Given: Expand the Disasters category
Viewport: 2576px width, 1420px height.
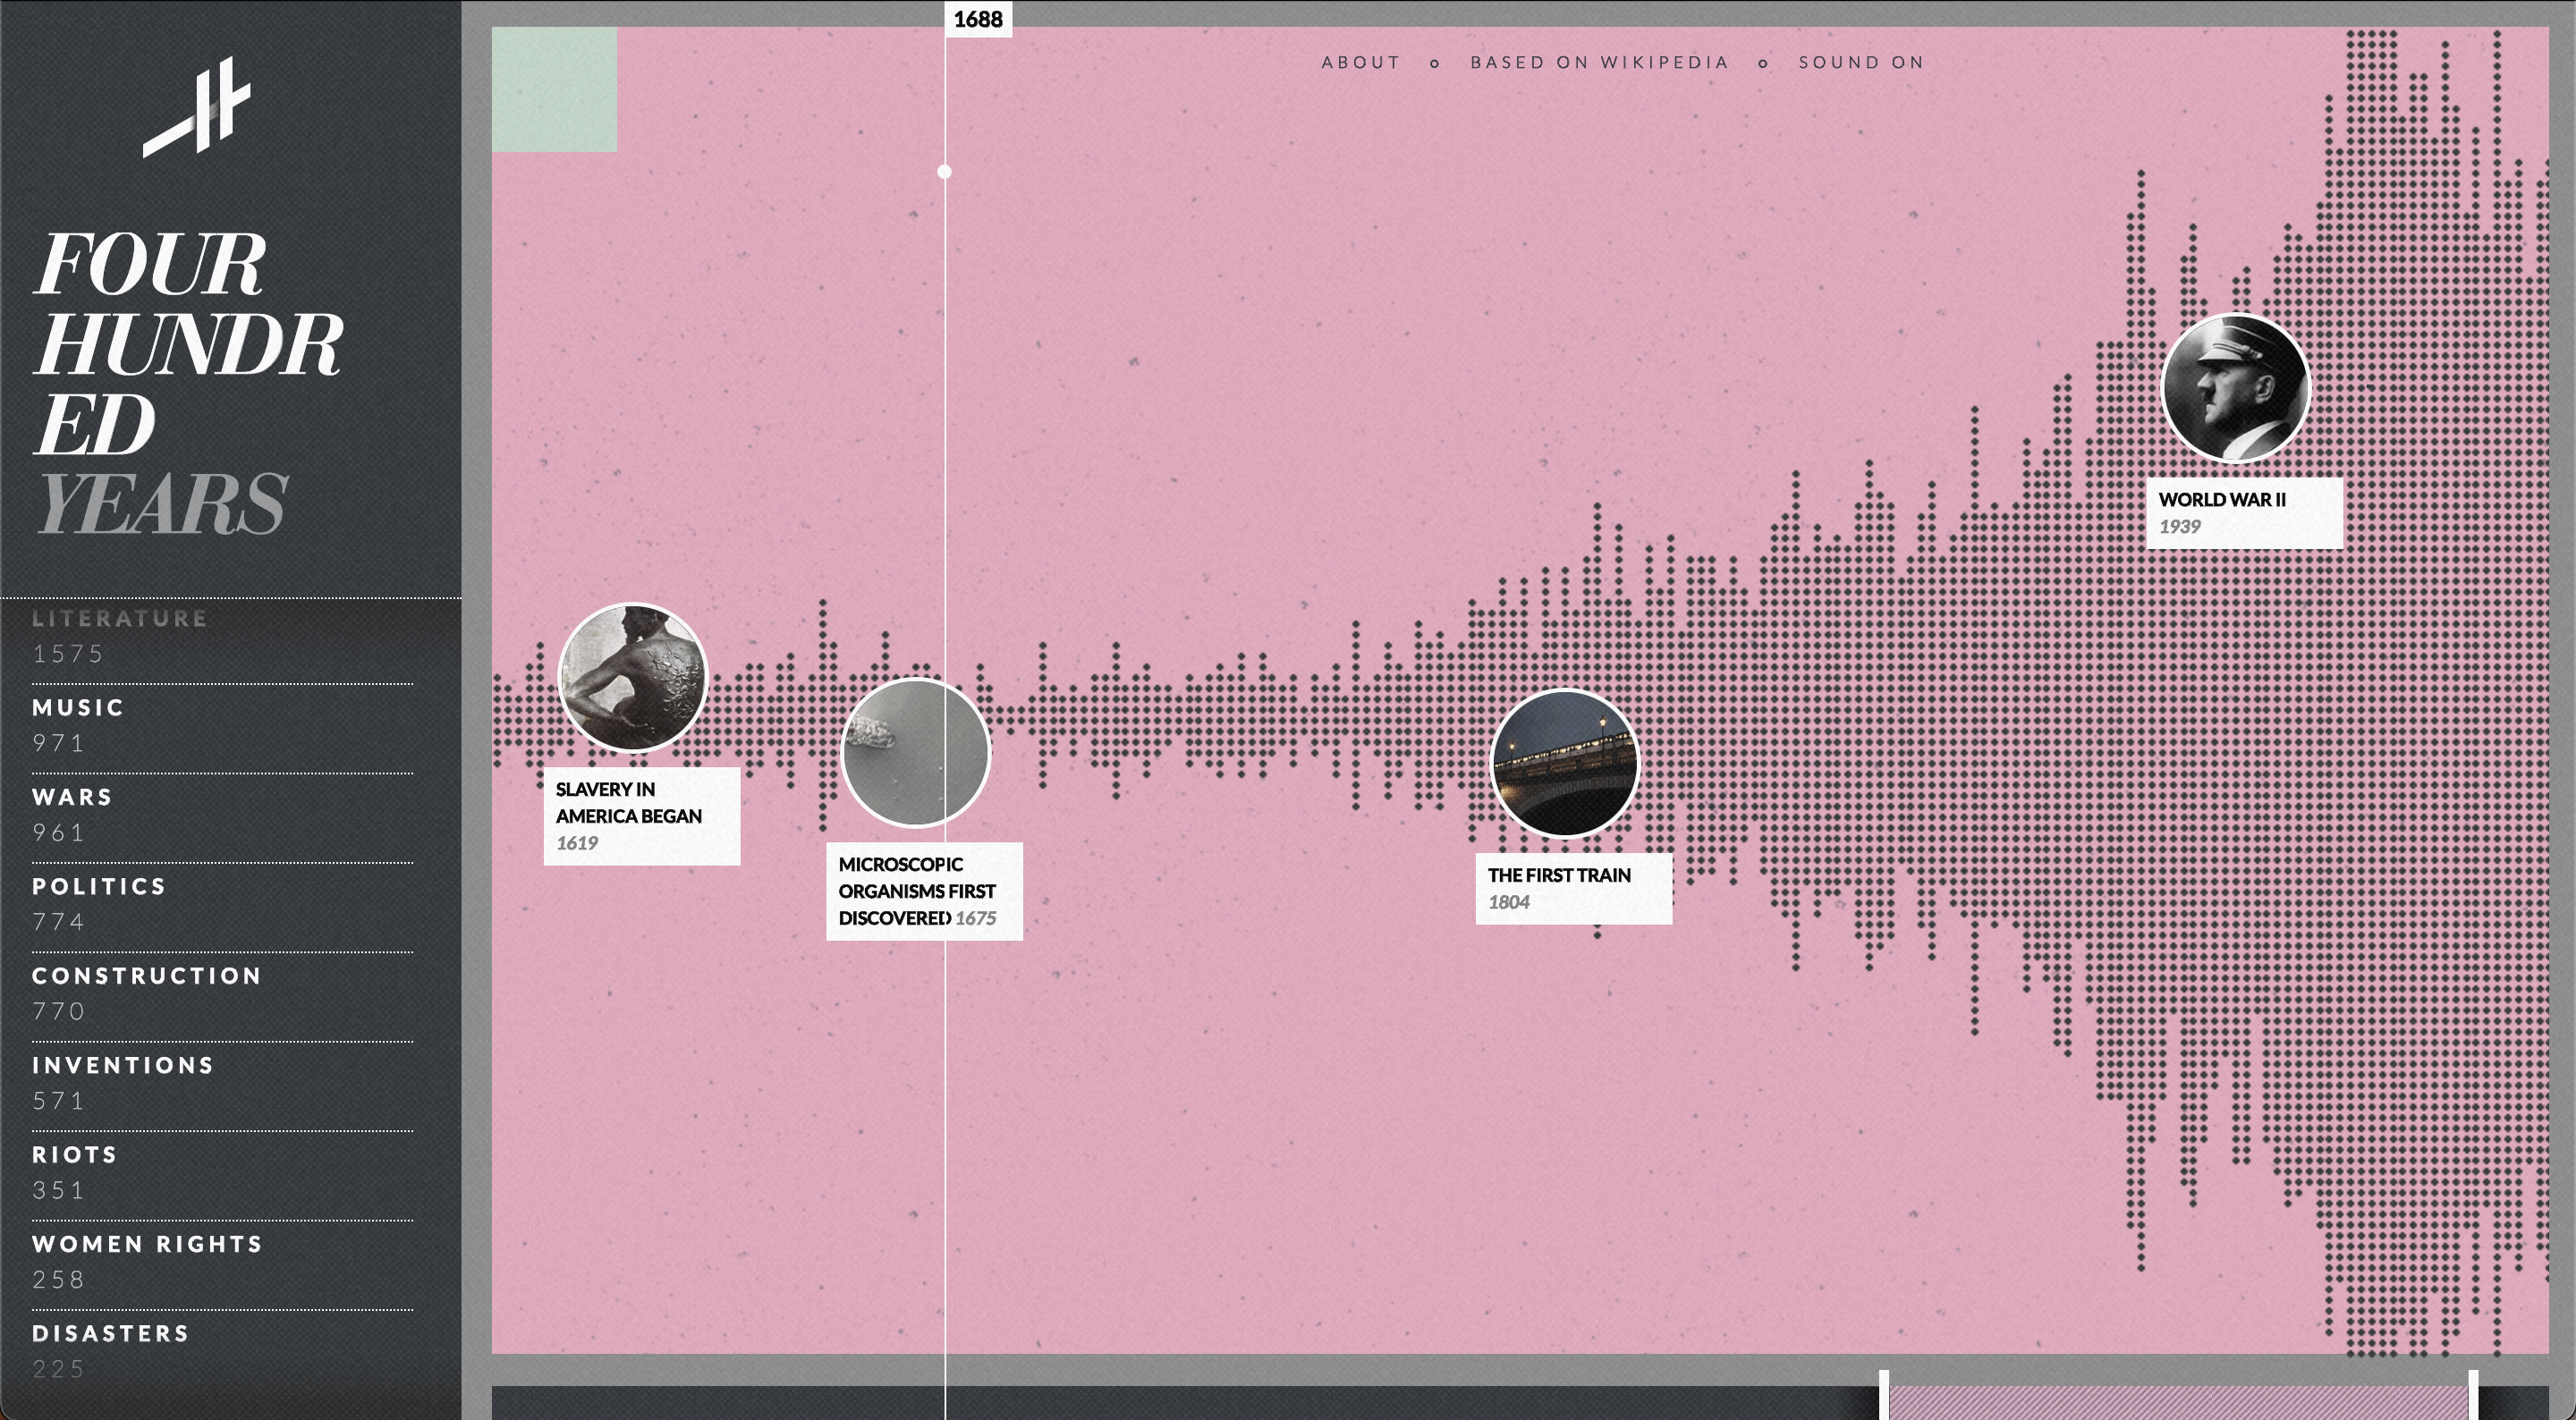Looking at the screenshot, I should click(x=109, y=1334).
